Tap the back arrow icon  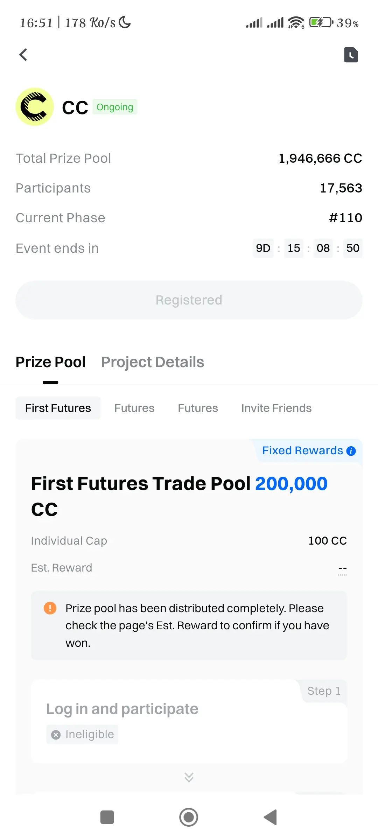(x=23, y=55)
